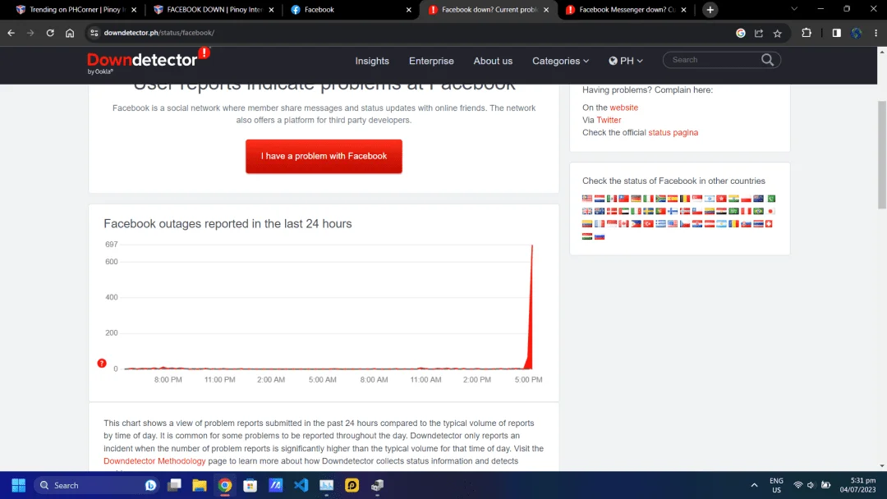
Task: Choose the Portugal flag
Action: click(660, 212)
